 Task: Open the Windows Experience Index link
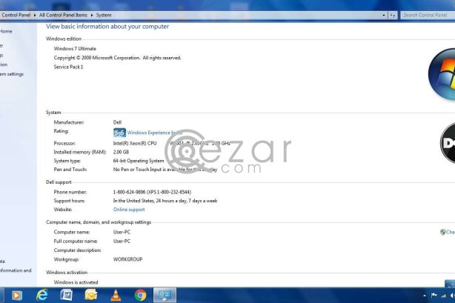pos(154,133)
